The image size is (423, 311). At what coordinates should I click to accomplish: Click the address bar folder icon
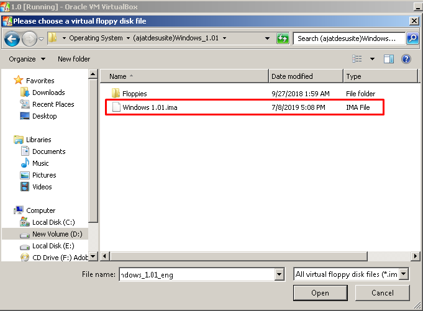click(x=53, y=38)
